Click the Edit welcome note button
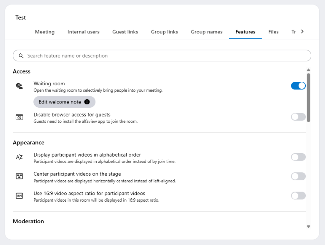 click(65, 102)
